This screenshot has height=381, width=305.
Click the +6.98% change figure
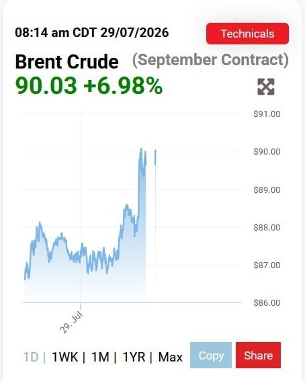click(123, 86)
